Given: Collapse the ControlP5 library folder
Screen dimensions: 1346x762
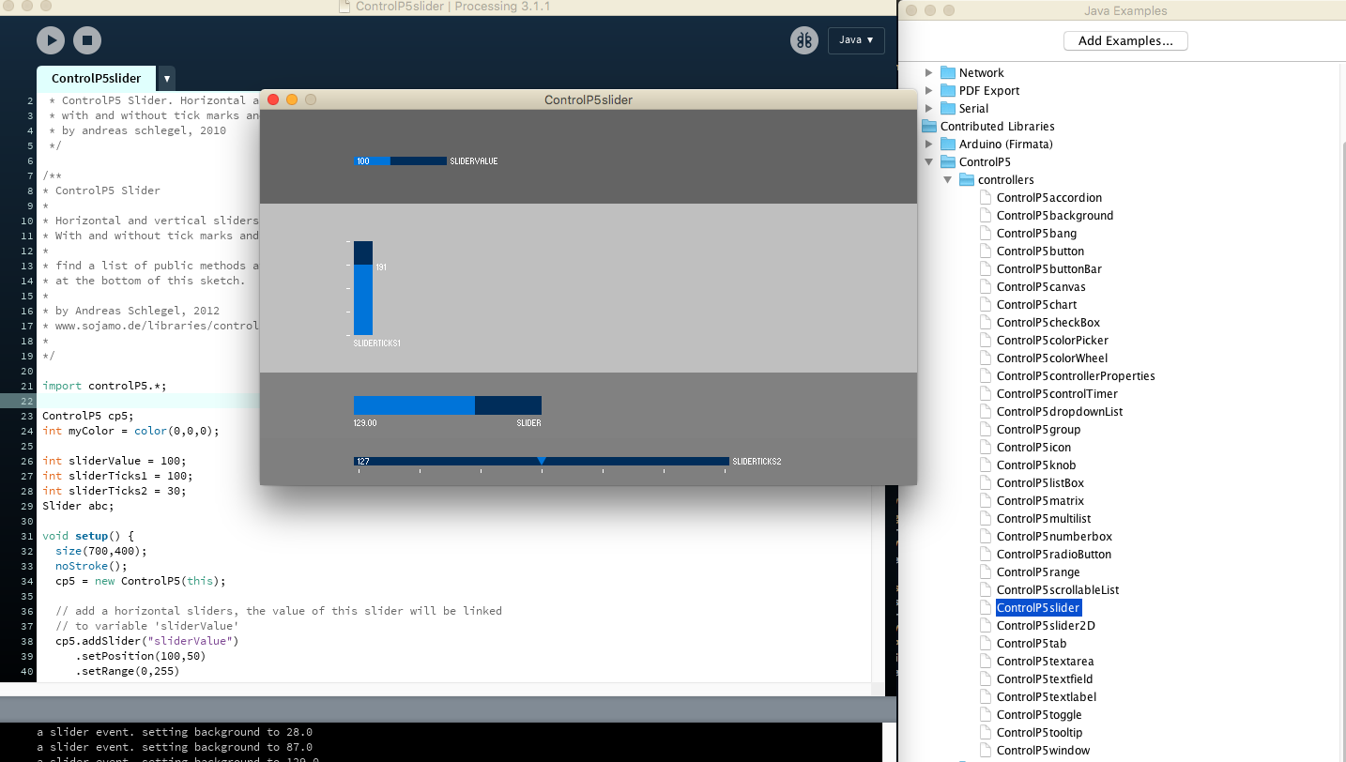Looking at the screenshot, I should point(929,161).
